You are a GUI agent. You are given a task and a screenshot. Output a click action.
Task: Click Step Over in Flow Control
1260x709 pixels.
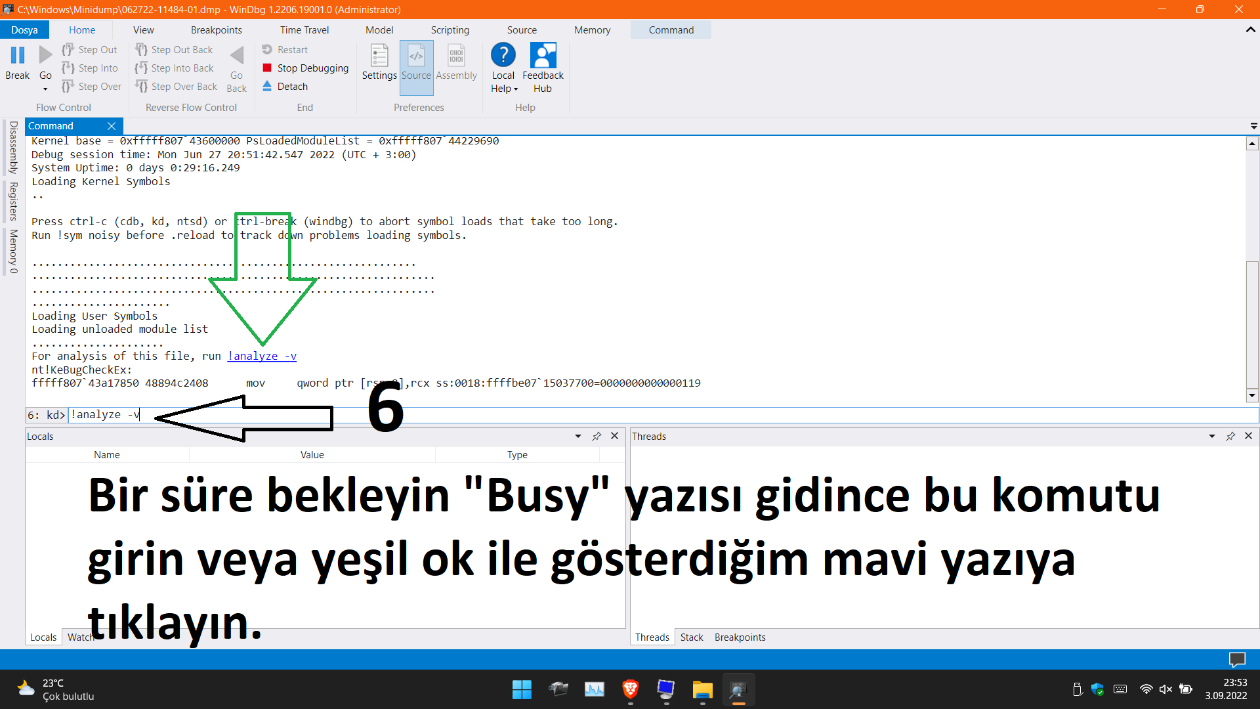pyautogui.click(x=91, y=87)
